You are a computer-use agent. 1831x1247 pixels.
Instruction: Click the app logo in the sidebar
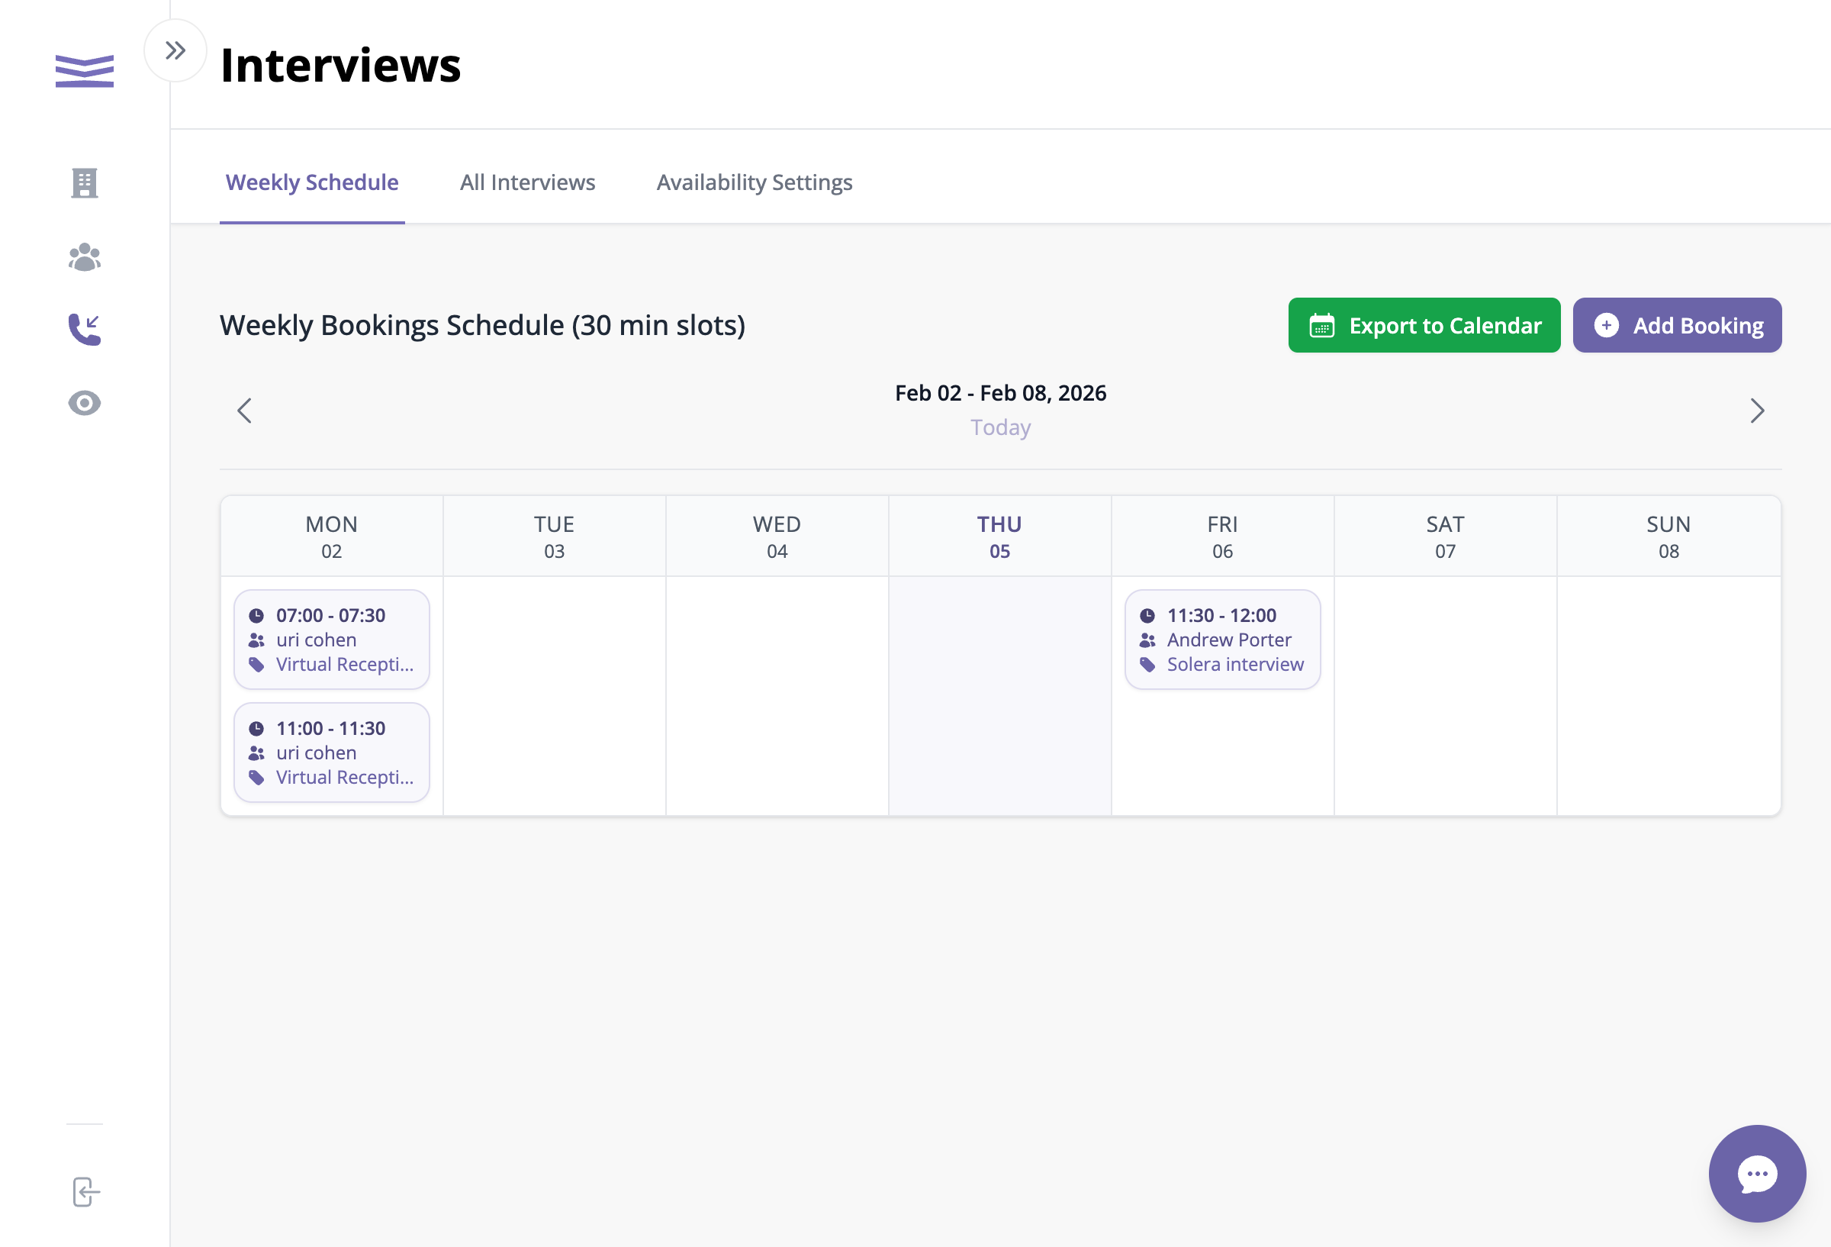pos(84,70)
